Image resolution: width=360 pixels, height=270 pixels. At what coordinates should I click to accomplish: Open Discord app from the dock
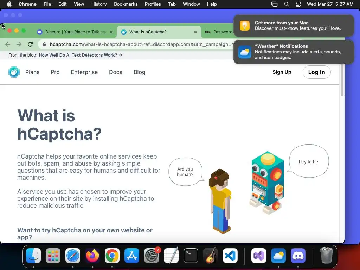(x=298, y=256)
